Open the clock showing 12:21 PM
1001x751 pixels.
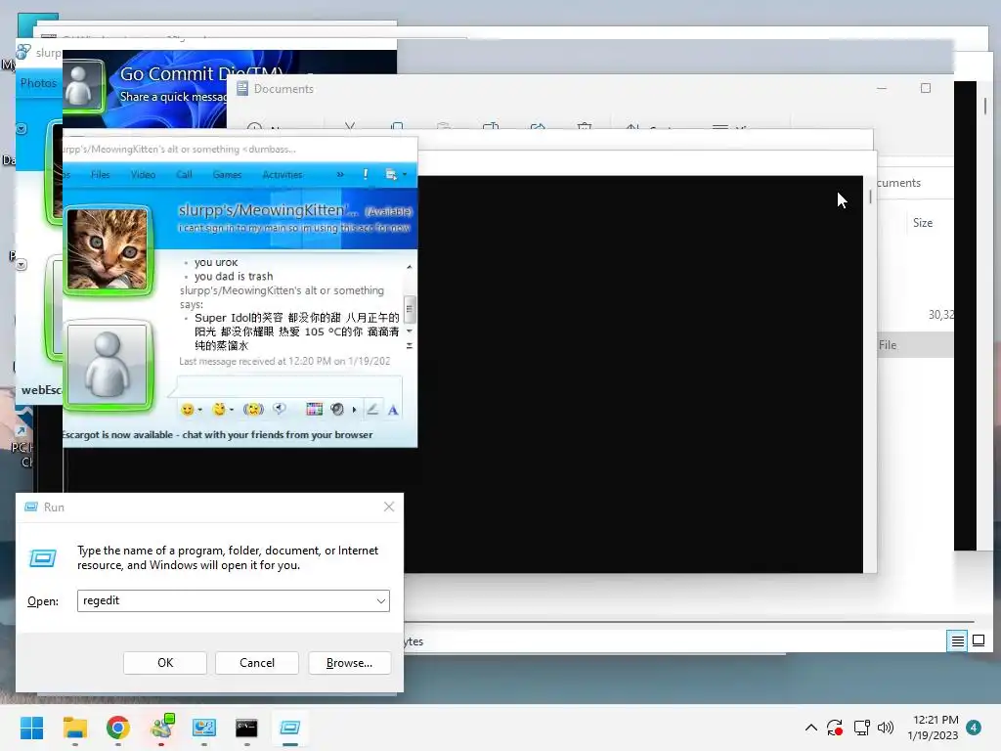(933, 728)
